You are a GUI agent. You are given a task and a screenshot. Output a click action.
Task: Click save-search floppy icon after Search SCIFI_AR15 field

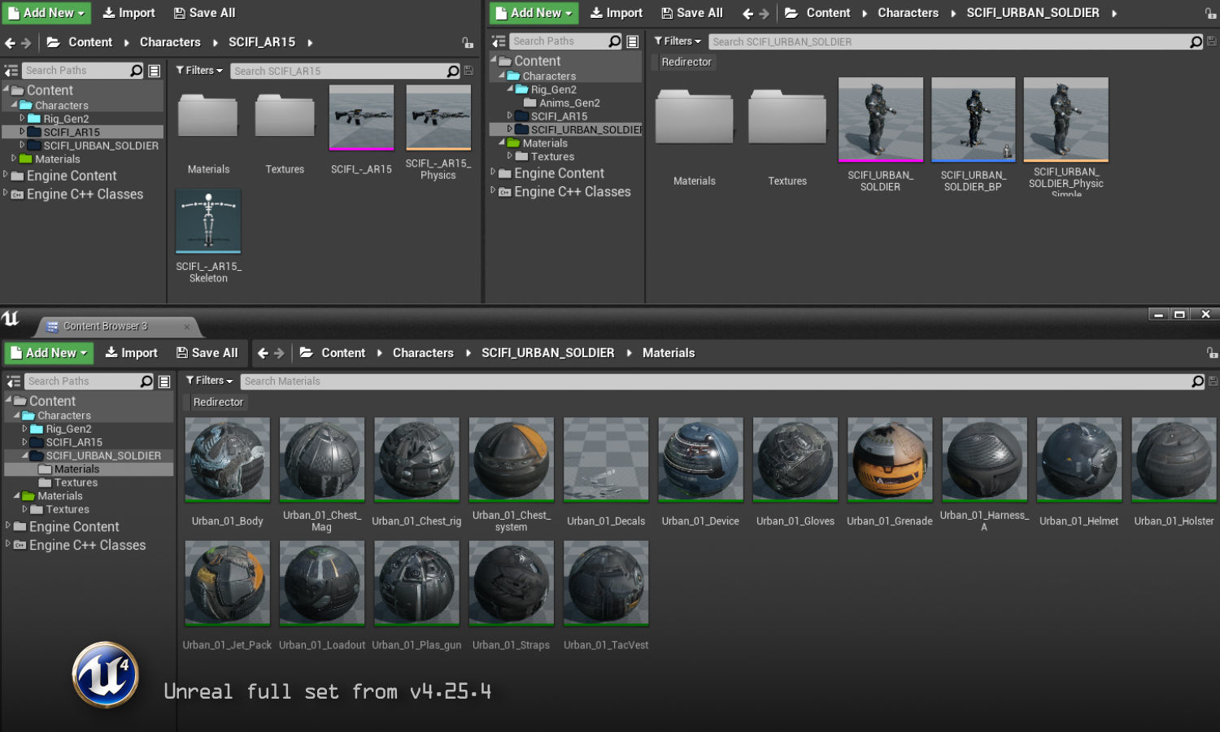pyautogui.click(x=468, y=71)
